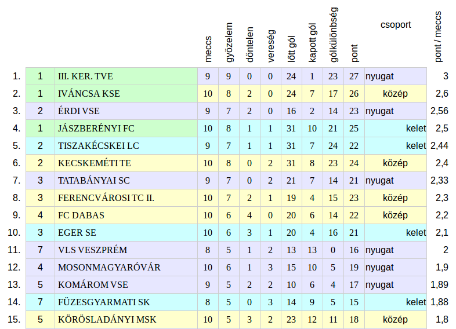Screen dimensions: 456x329
Task: Select the VLS VESZPRÉM team cell
Action: coord(126,250)
